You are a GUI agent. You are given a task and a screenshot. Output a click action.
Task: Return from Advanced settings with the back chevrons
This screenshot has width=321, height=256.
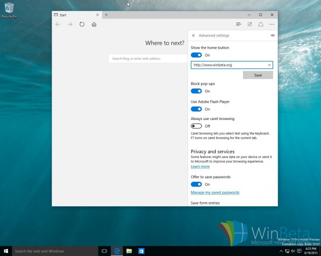[193, 36]
